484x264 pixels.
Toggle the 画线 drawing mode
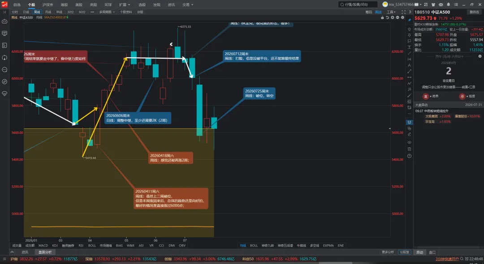click(378, 12)
